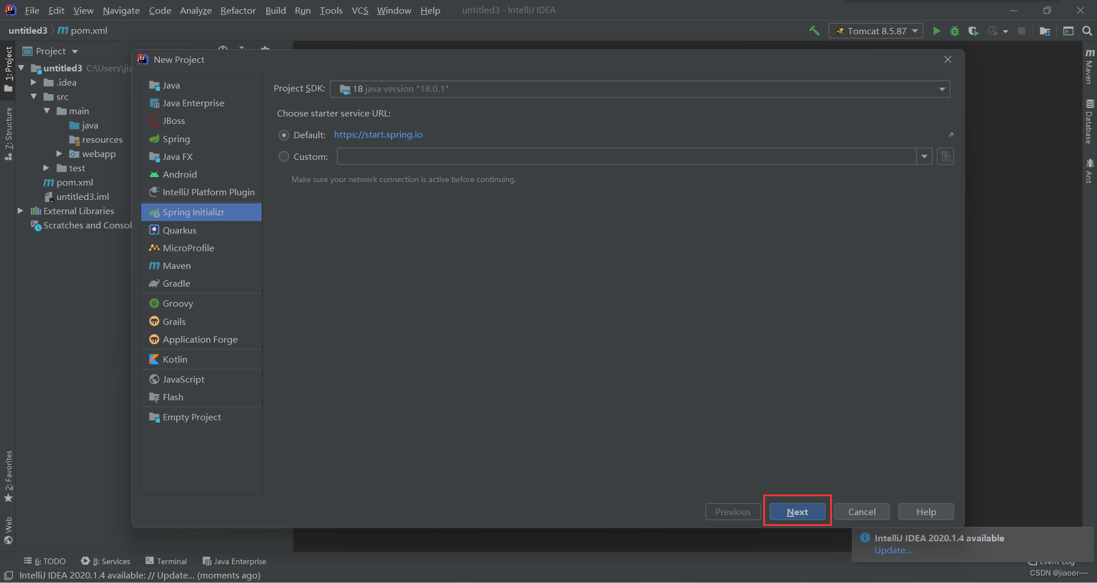Open the Services tool window tab
Viewport: 1097px width, 583px height.
pos(106,561)
